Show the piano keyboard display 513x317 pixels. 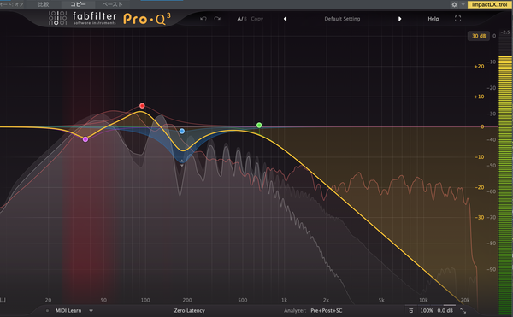[3, 300]
